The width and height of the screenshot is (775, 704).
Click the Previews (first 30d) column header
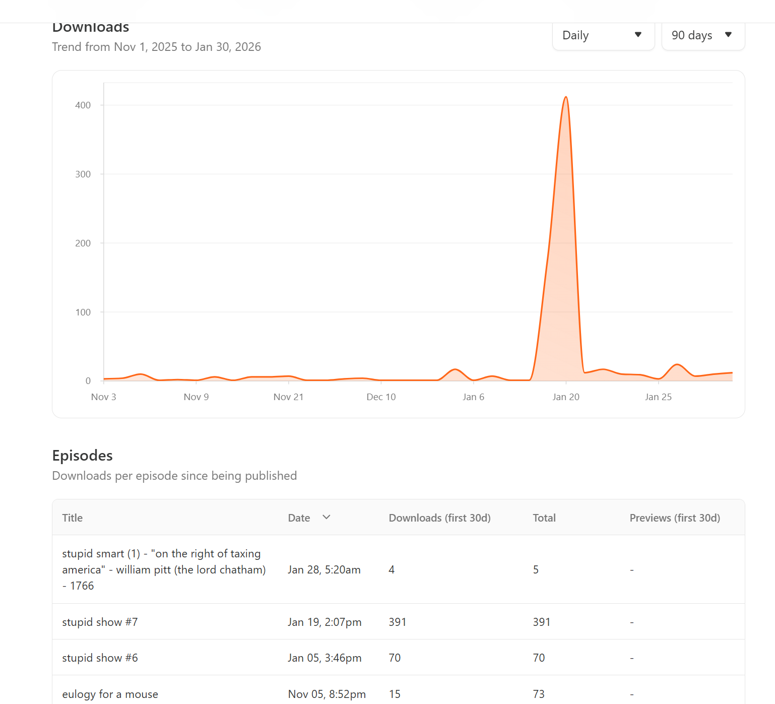click(x=675, y=518)
